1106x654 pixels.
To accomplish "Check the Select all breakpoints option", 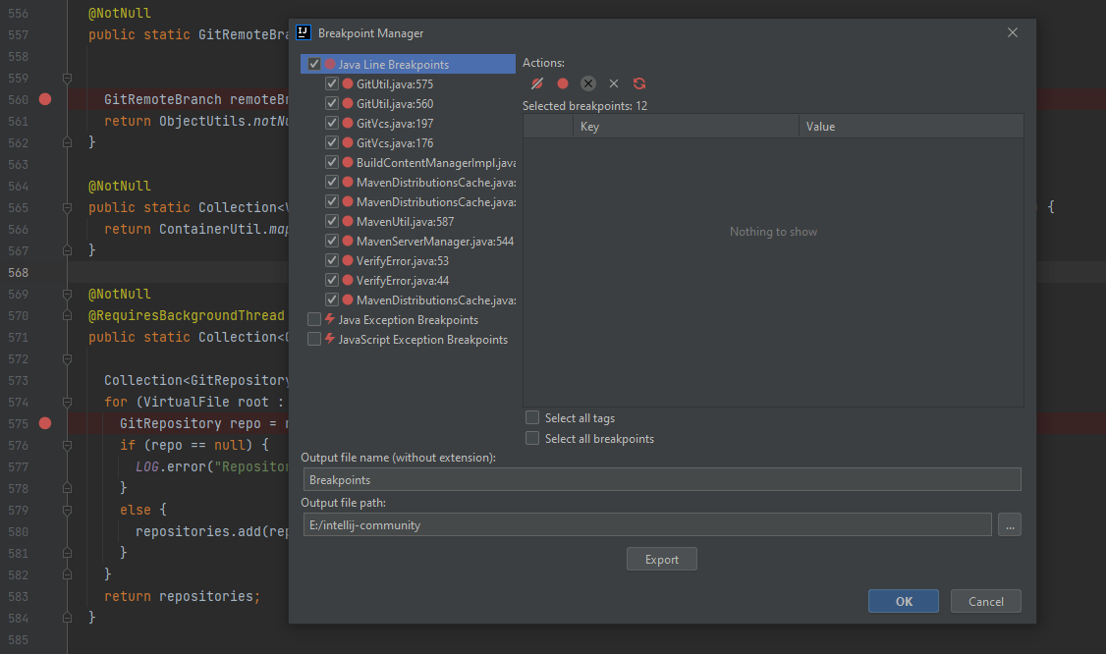I will [532, 438].
